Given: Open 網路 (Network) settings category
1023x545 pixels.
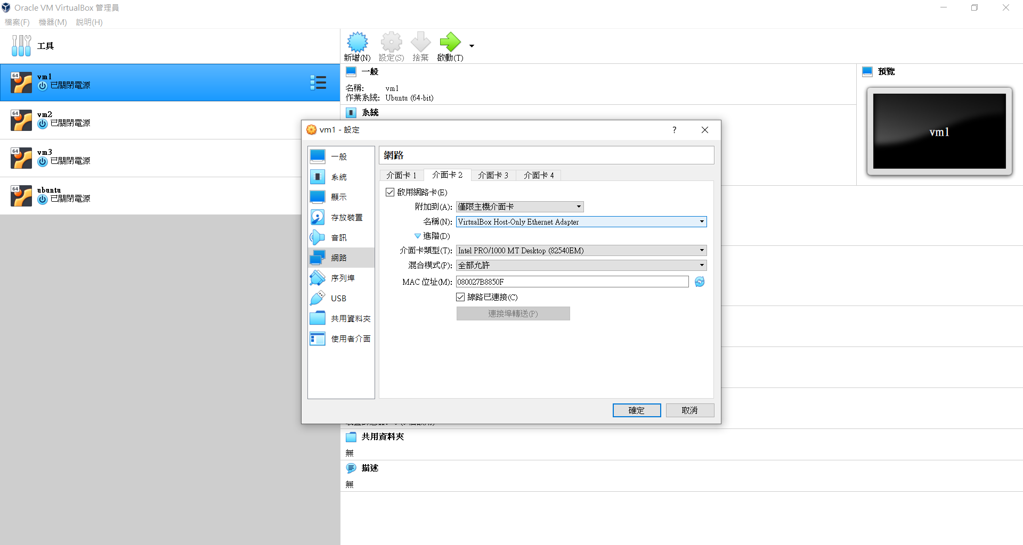Looking at the screenshot, I should (x=341, y=258).
